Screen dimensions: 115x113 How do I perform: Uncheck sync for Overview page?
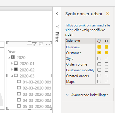pyautogui.click(x=99, y=47)
